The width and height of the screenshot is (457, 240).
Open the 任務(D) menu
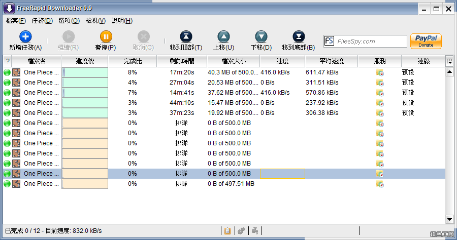42,21
